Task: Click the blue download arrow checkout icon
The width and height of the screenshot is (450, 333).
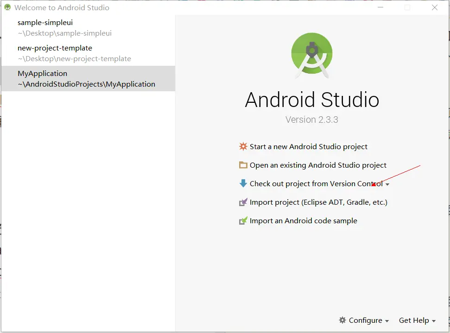Action: click(243, 183)
